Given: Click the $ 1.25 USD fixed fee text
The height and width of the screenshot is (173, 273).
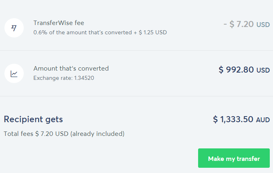Looking at the screenshot, I should pos(153,32).
